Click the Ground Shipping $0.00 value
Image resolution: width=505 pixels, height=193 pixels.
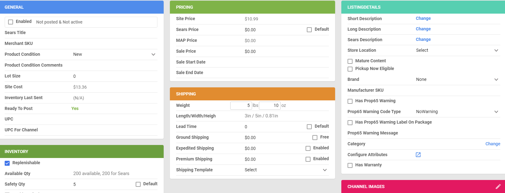(x=250, y=138)
